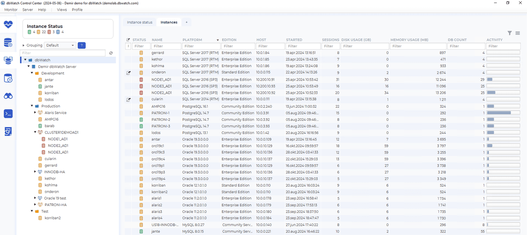Click green status icon in Instance Status card
Image resolution: width=527 pixels, height=235 pixels.
pos(29,32)
